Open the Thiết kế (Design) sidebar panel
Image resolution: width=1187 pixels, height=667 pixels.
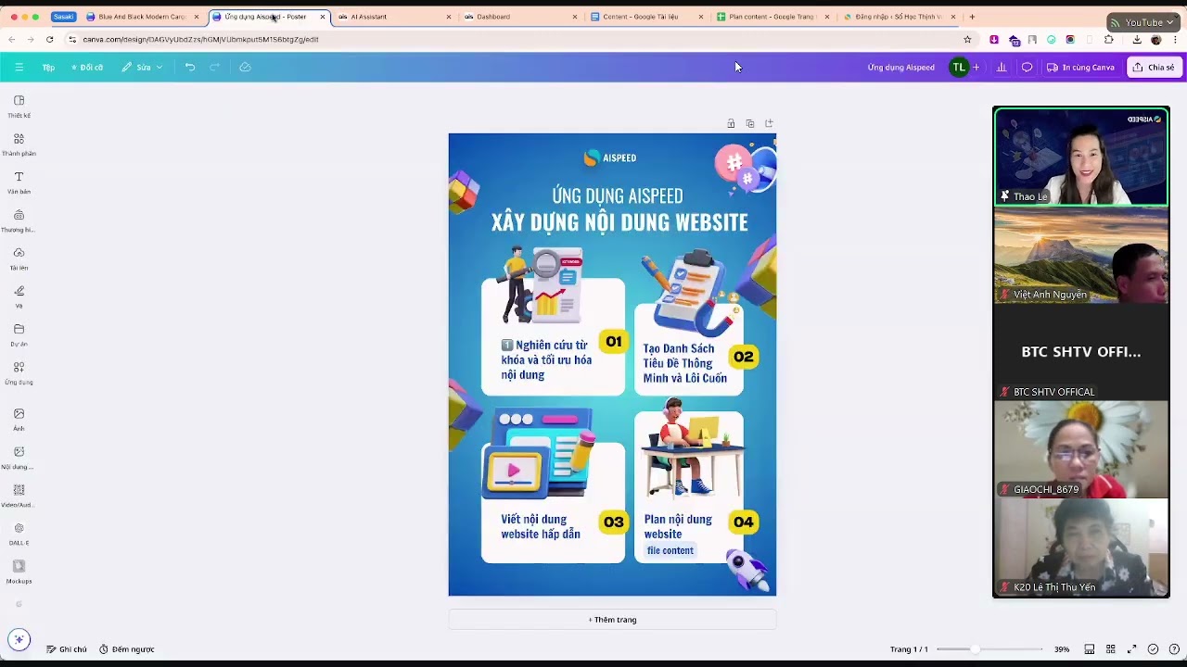(x=19, y=107)
